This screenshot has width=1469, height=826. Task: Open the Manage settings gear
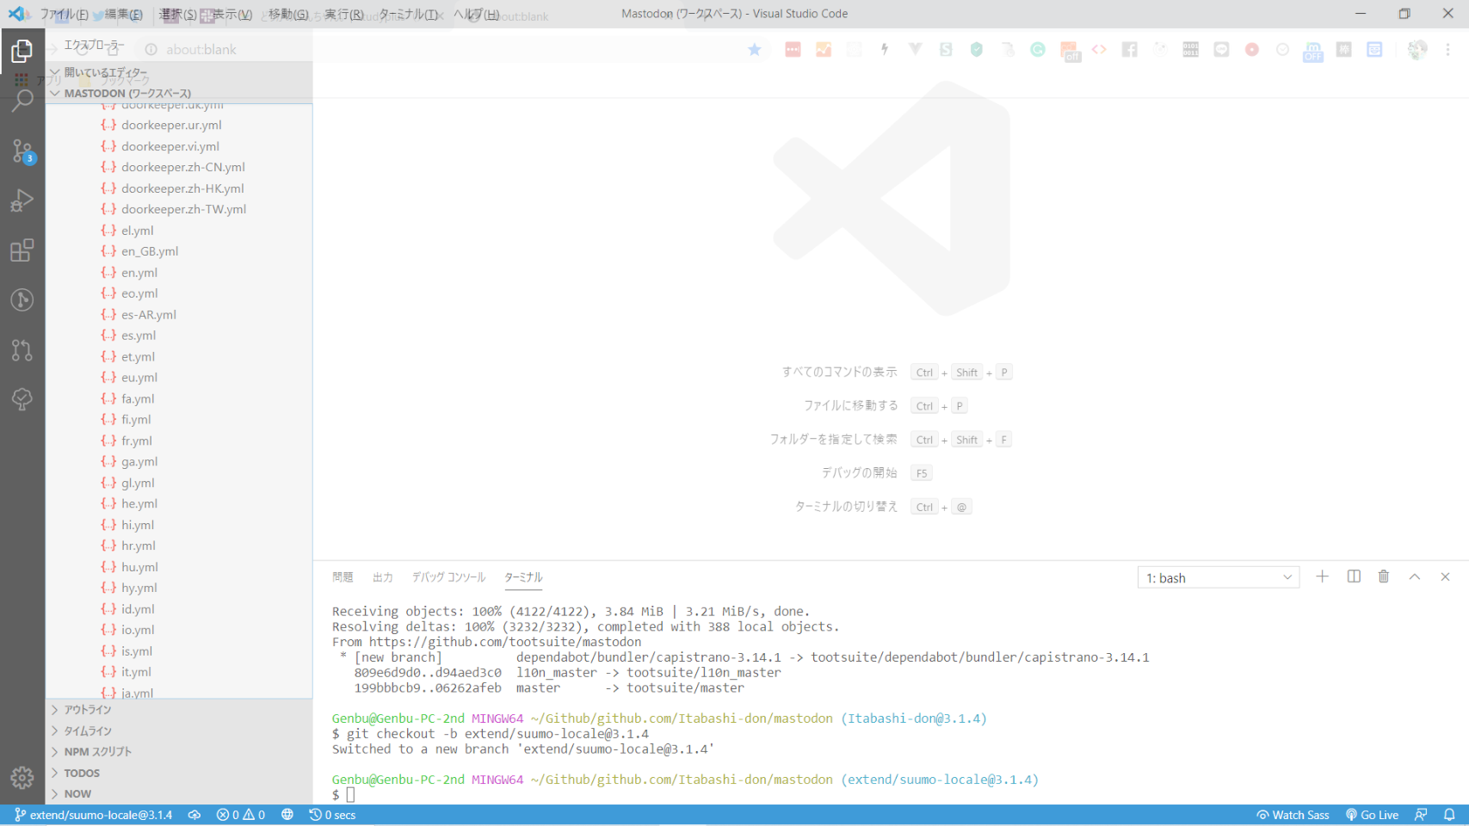coord(22,778)
